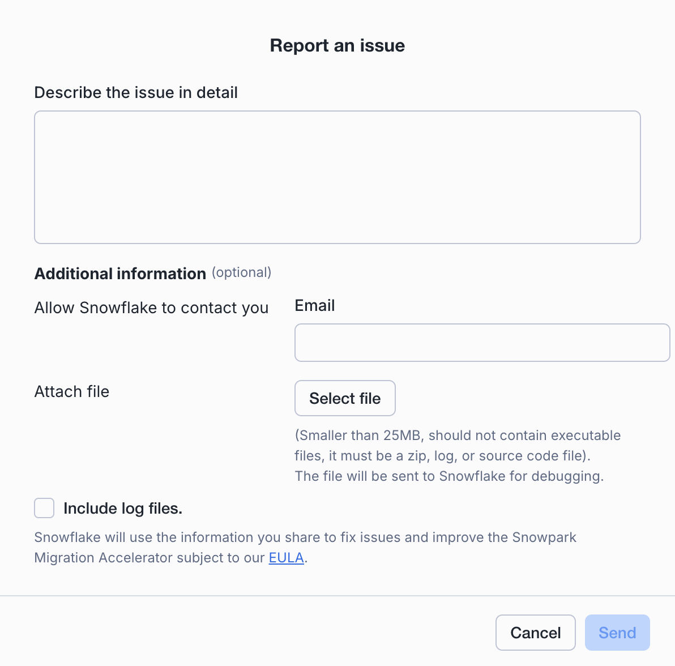Click the "Describe the issue in detail" label
This screenshot has height=666, width=675.
(x=136, y=92)
